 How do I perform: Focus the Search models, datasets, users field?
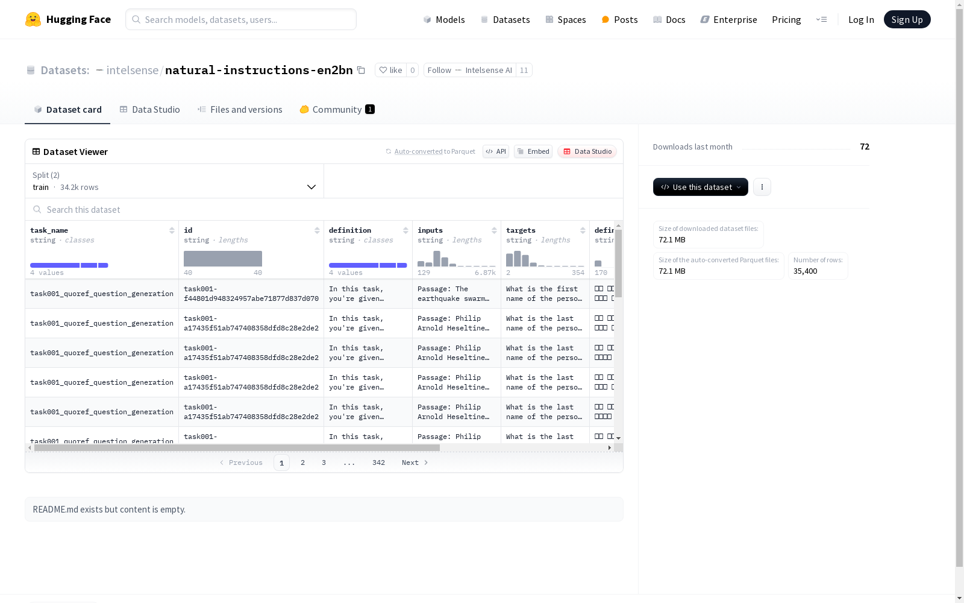(241, 19)
